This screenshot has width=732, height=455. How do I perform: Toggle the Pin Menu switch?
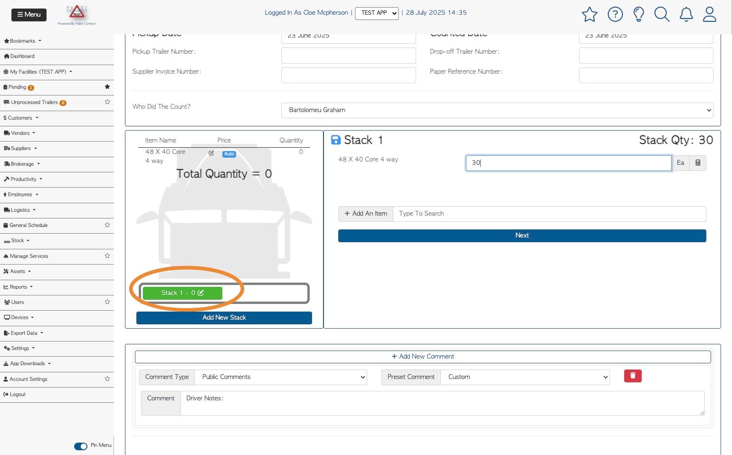[81, 446]
